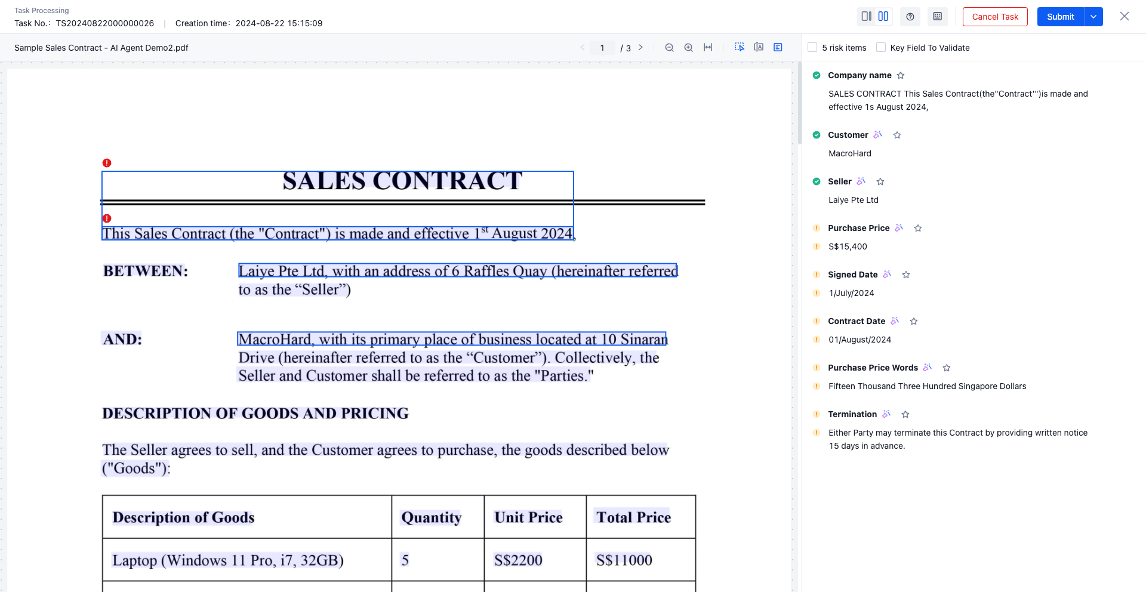Click the page number input field
Screen dimensions: 1146x592
tap(602, 48)
